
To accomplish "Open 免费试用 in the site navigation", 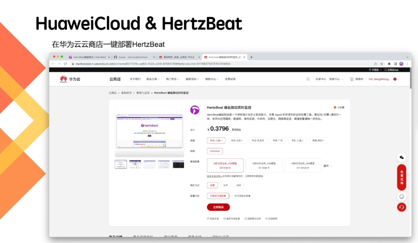I will click(230, 79).
